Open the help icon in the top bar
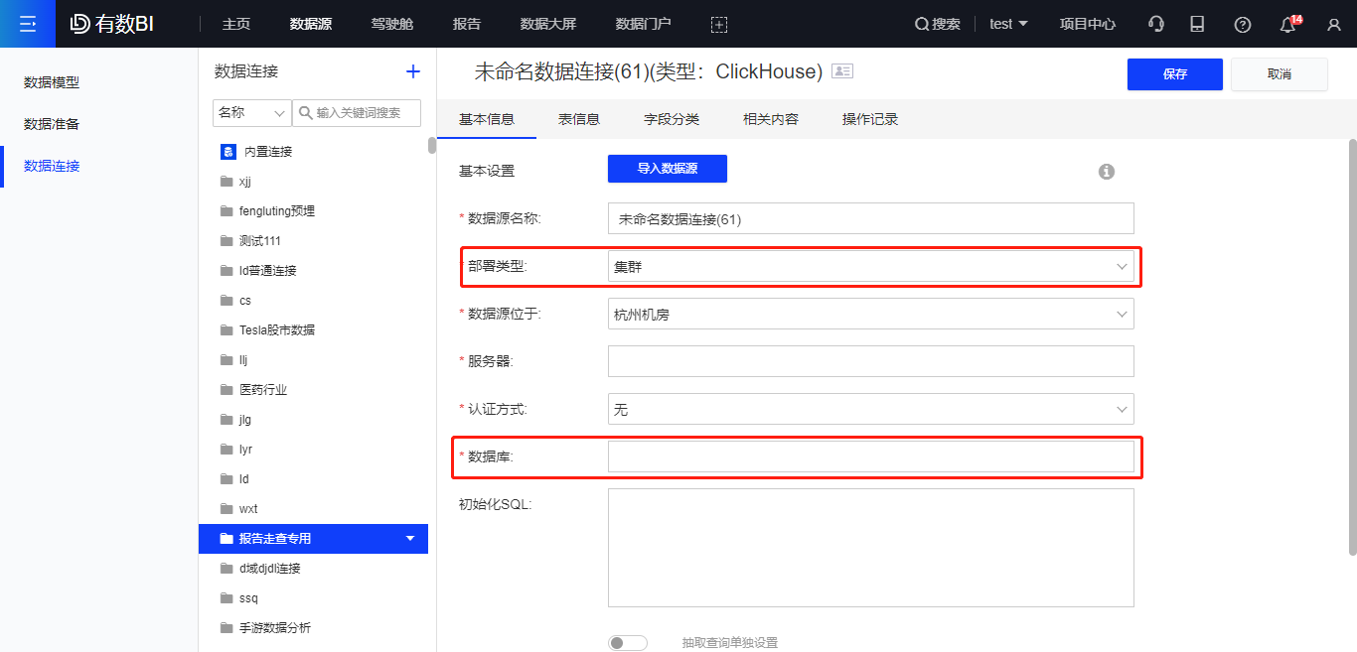 pos(1242,23)
